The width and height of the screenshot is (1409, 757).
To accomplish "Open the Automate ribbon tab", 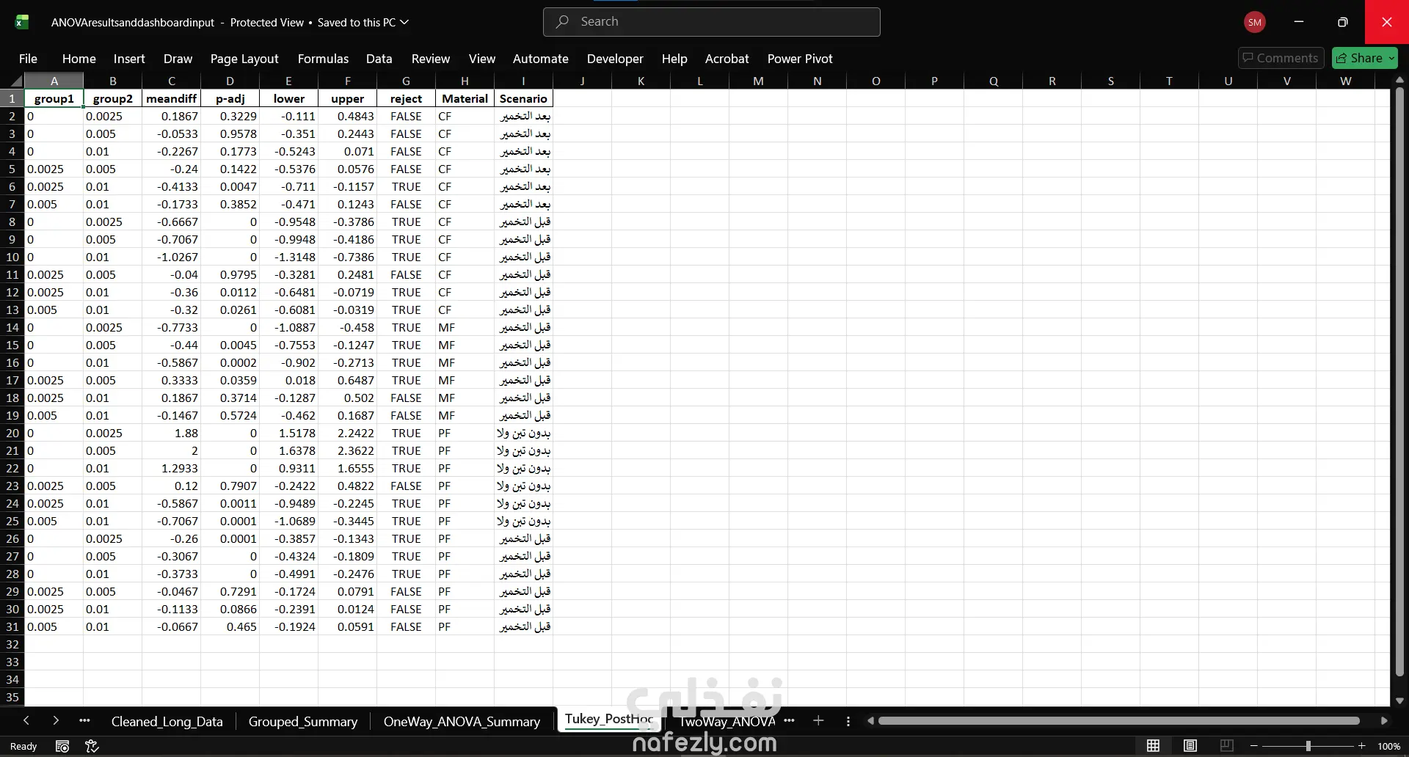I will coord(541,59).
